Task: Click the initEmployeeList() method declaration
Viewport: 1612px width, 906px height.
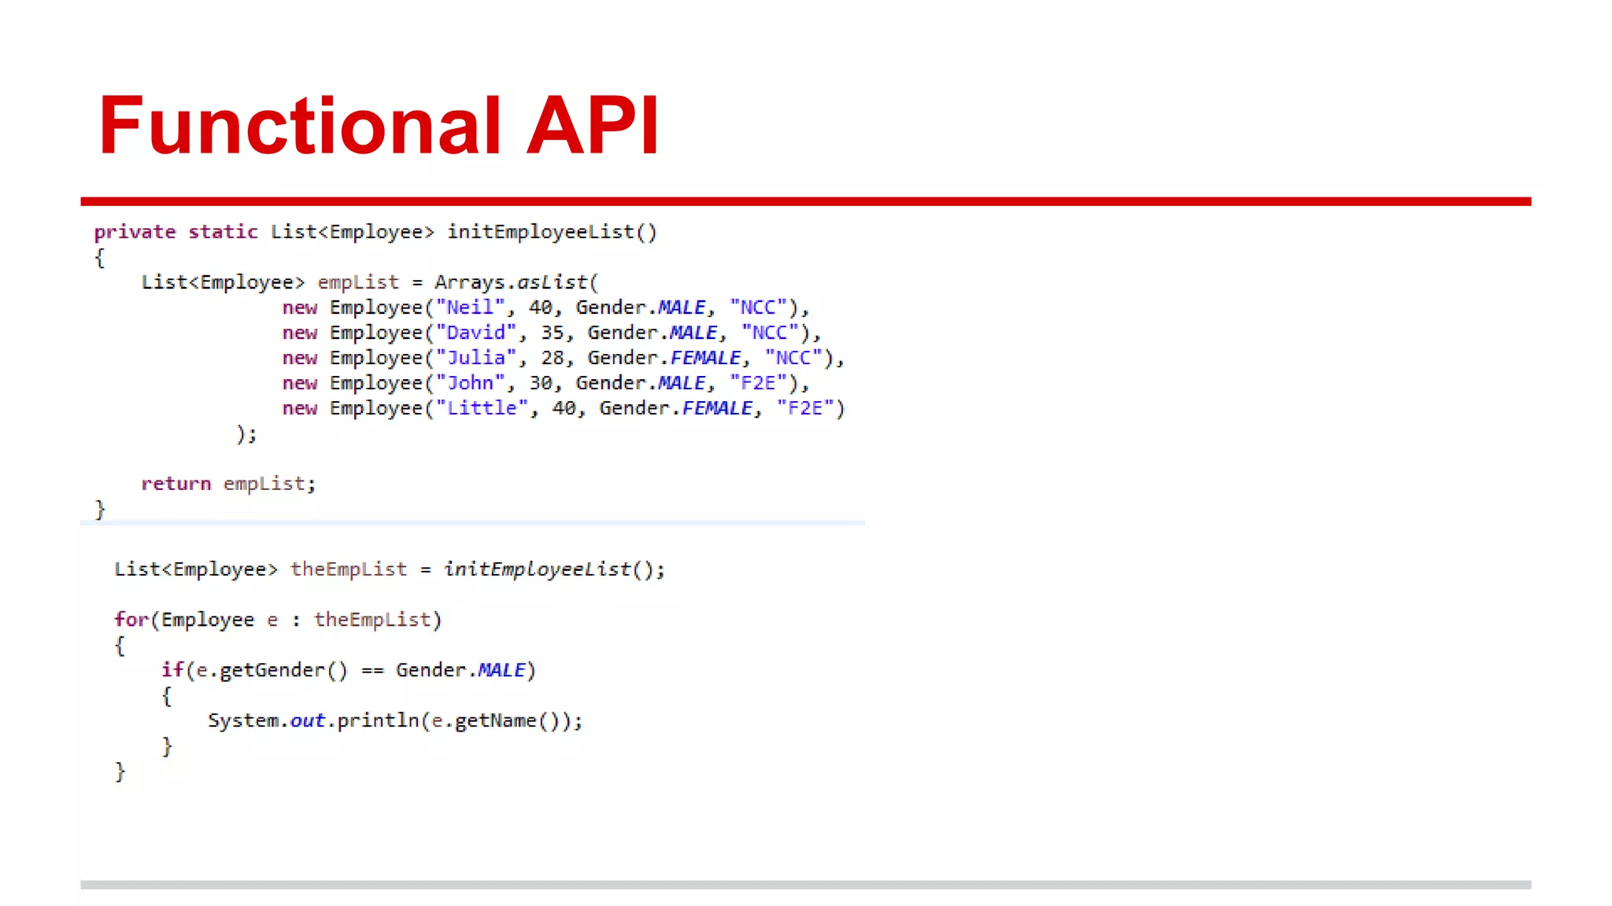Action: click(x=551, y=232)
